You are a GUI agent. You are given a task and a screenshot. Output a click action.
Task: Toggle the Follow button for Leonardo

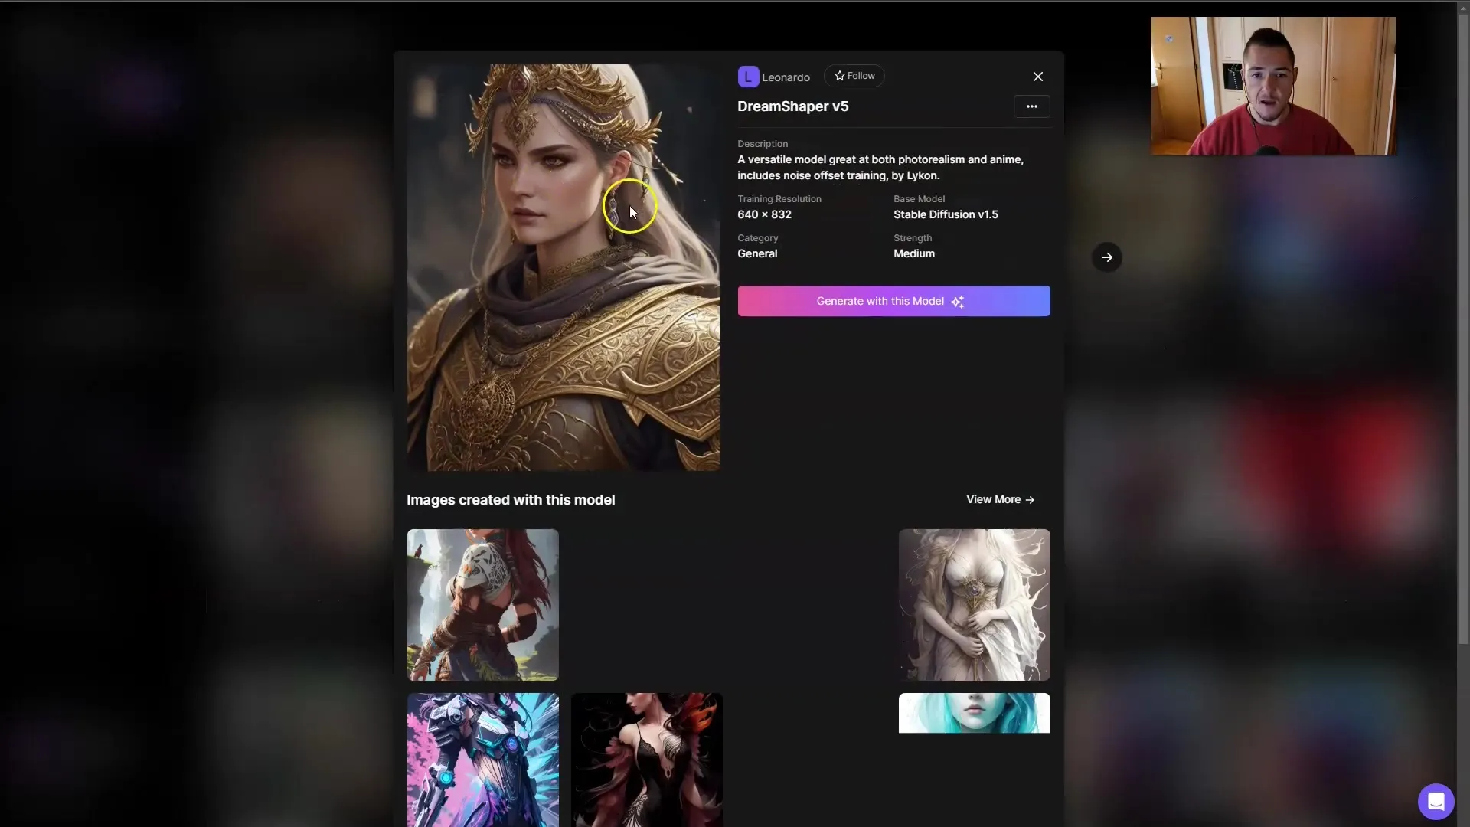[x=854, y=76]
